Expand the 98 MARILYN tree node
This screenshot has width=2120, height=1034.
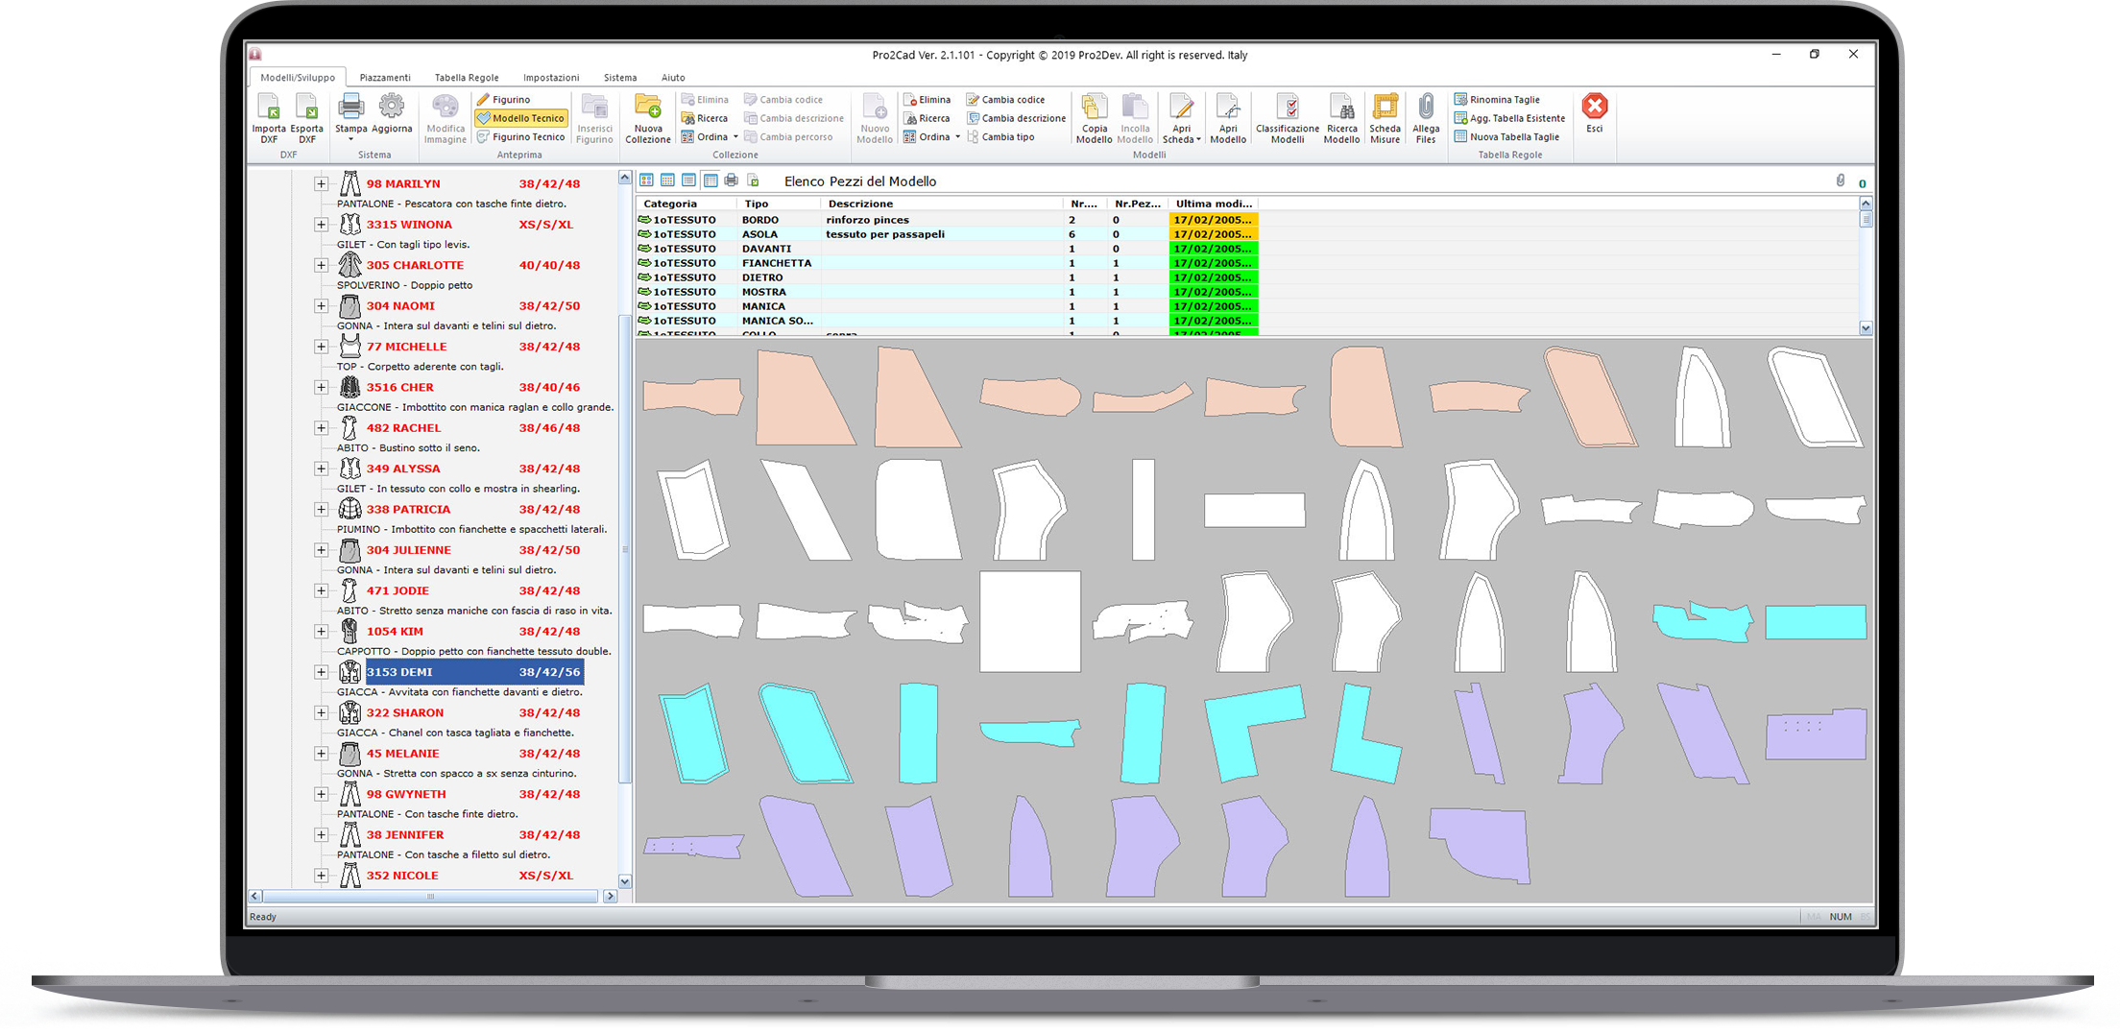[x=321, y=183]
